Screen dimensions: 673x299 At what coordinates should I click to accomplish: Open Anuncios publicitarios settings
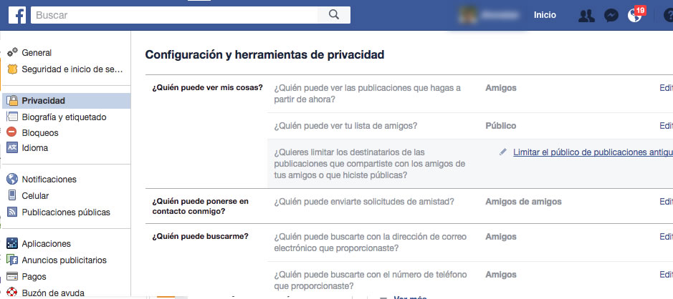(x=64, y=260)
